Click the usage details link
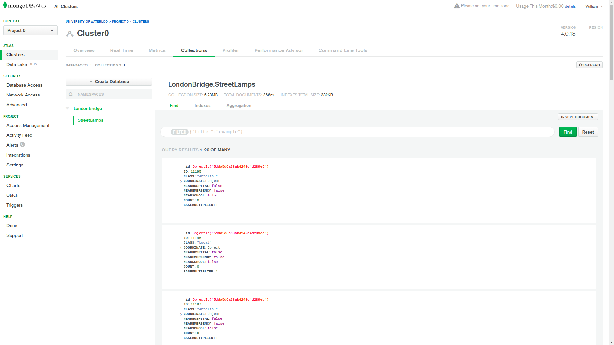The width and height of the screenshot is (614, 345). point(570,6)
